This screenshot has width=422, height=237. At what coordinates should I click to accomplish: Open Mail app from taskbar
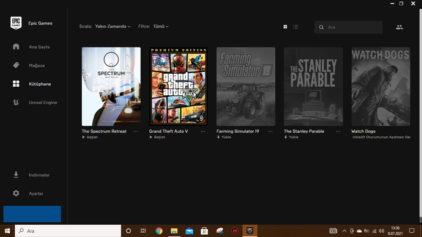[189, 231]
